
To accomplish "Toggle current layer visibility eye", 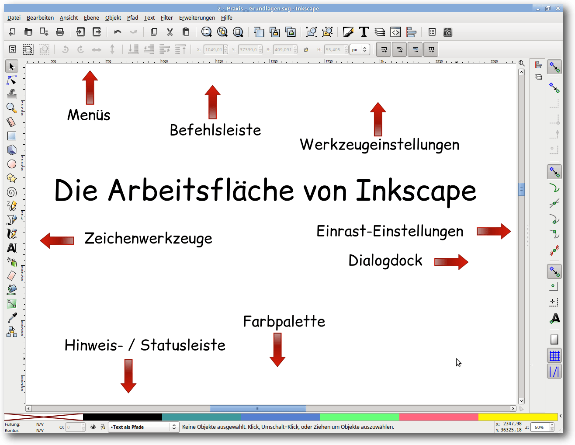I will coord(93,427).
